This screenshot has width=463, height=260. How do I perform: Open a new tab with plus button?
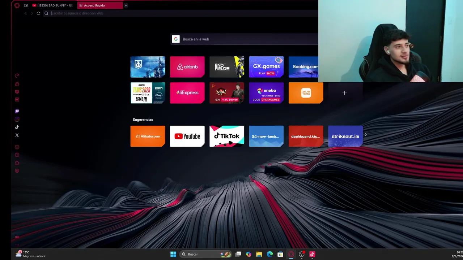126,5
